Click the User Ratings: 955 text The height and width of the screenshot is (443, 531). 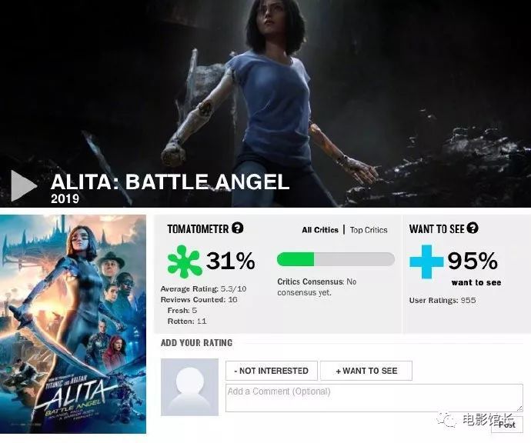(x=442, y=300)
